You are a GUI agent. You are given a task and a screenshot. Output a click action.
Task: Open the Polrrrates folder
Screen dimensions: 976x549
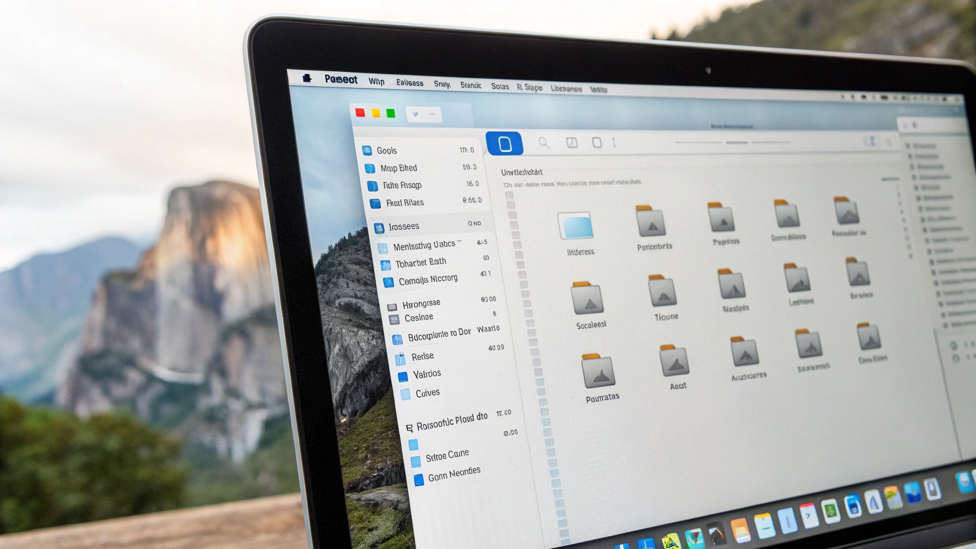click(x=598, y=371)
